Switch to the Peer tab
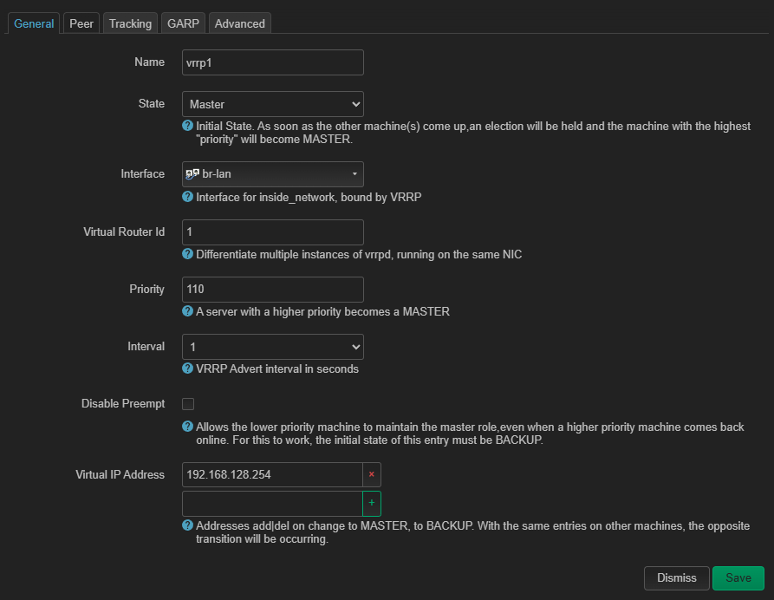Image resolution: width=774 pixels, height=600 pixels. (81, 23)
